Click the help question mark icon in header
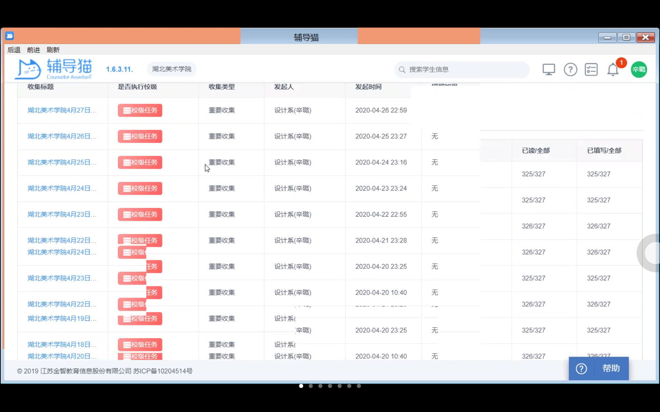The height and width of the screenshot is (412, 660). coord(570,70)
